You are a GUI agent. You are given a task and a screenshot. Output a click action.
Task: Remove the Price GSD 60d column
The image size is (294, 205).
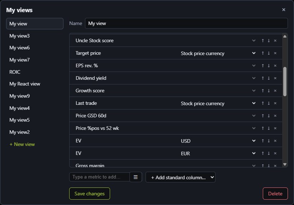(275, 116)
